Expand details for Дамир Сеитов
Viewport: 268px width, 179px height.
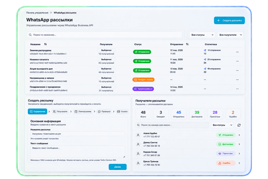239,144
